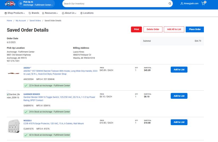Add Gardner Bender toggle switch to list
Image resolution: width=218 pixels, height=142 pixels.
(179, 96)
